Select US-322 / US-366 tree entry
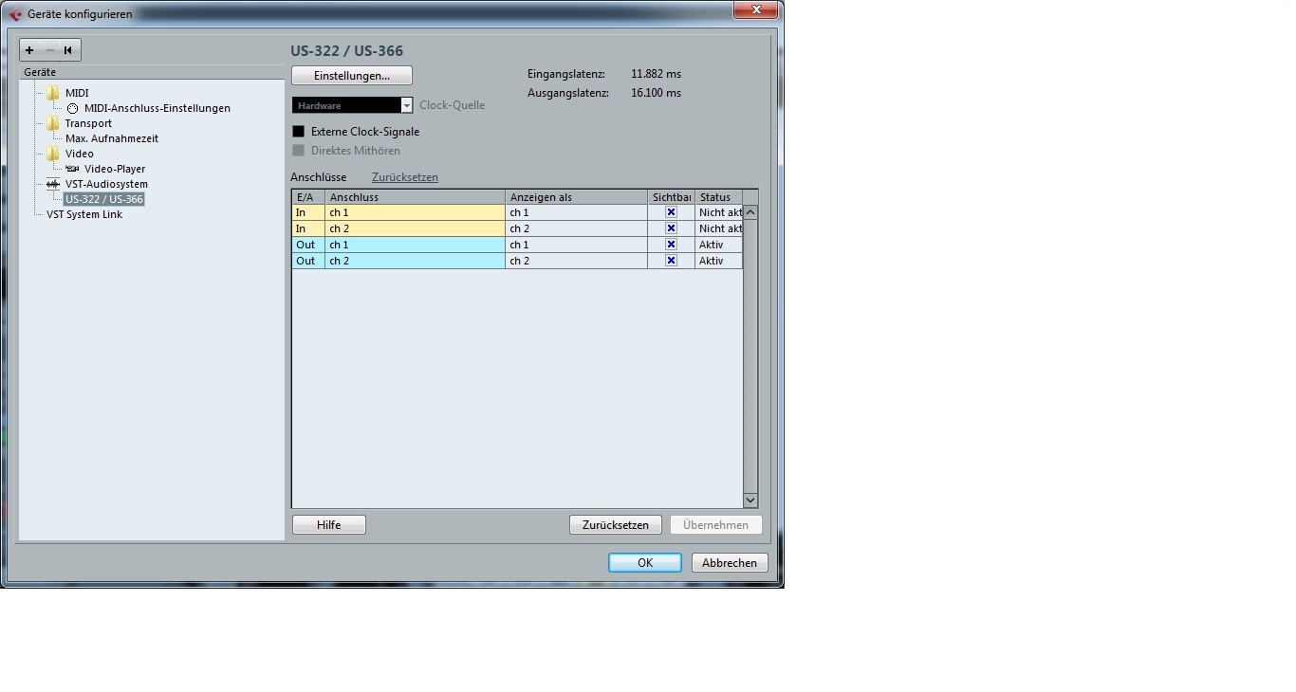This screenshot has width=1296, height=692. (x=104, y=199)
